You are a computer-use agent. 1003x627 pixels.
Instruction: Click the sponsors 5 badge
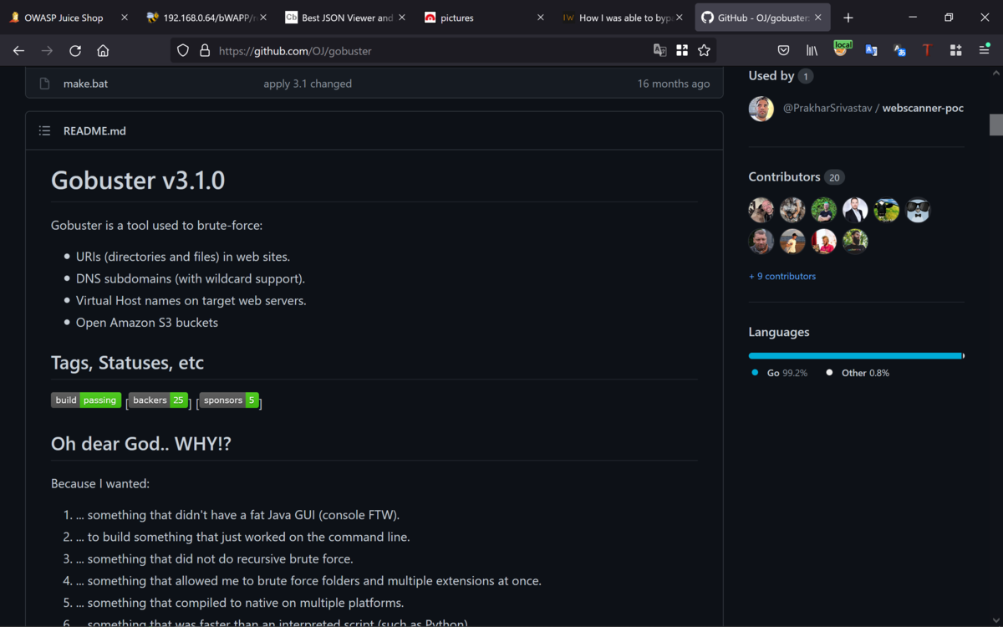click(x=229, y=400)
